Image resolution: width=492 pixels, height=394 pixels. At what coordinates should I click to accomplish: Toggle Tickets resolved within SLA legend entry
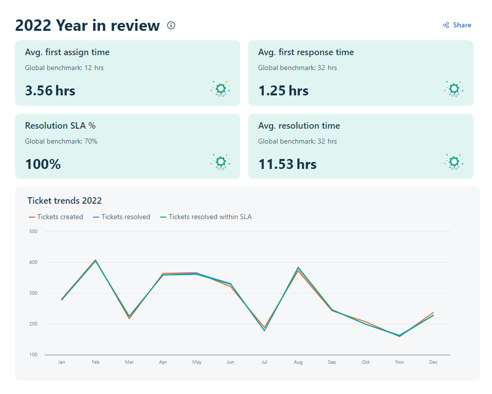(206, 217)
